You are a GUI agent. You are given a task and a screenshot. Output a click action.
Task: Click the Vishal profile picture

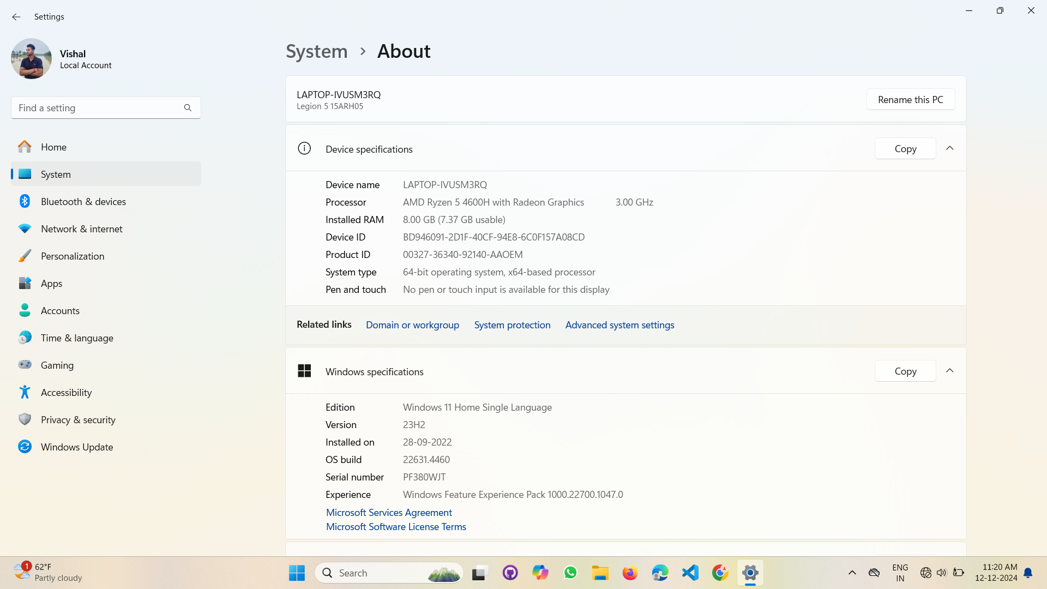[31, 59]
